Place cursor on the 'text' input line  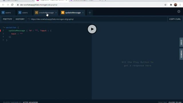(x=17, y=34)
